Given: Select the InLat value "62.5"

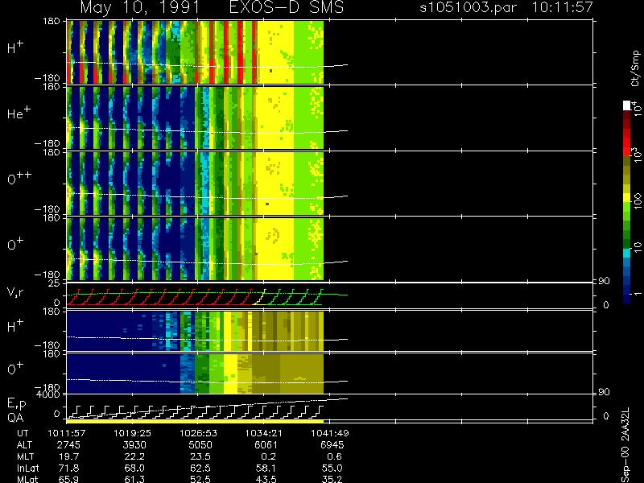Looking at the screenshot, I should [201, 468].
